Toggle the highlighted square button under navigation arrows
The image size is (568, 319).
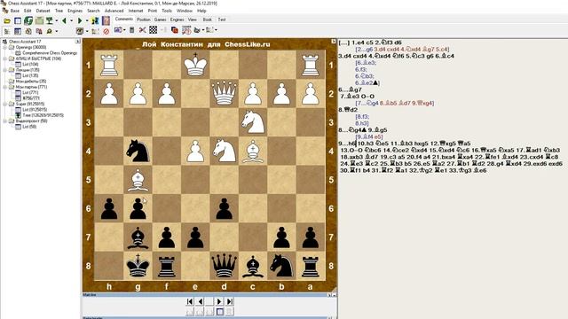pos(219,311)
